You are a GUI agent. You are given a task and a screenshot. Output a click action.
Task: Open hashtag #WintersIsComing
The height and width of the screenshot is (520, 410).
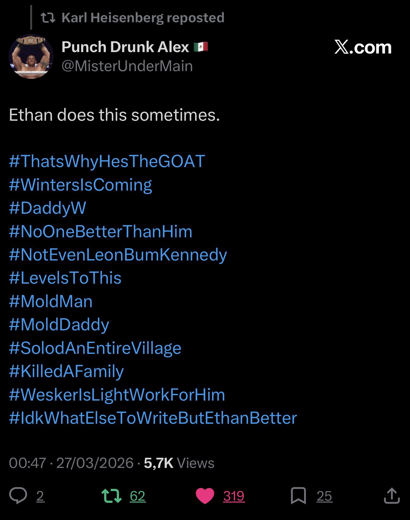80,185
